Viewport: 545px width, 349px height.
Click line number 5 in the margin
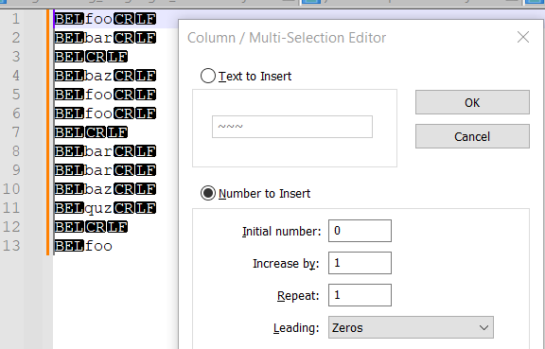point(16,95)
